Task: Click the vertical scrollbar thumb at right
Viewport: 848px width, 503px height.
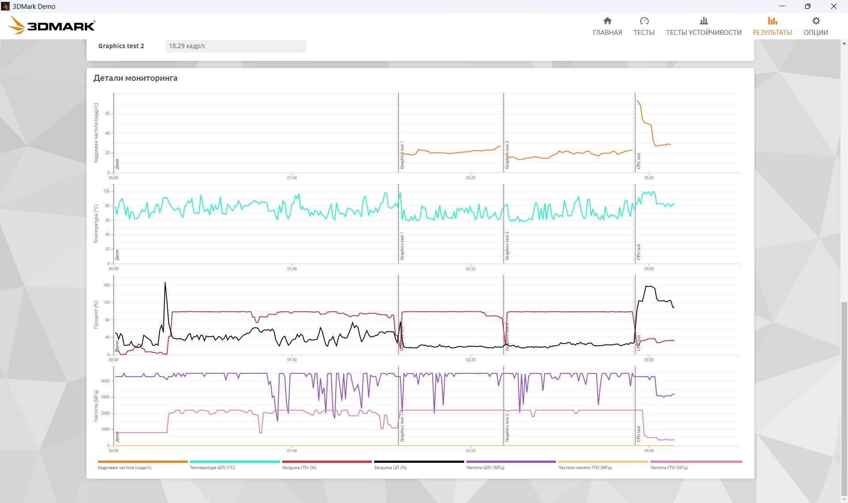Action: click(x=844, y=397)
